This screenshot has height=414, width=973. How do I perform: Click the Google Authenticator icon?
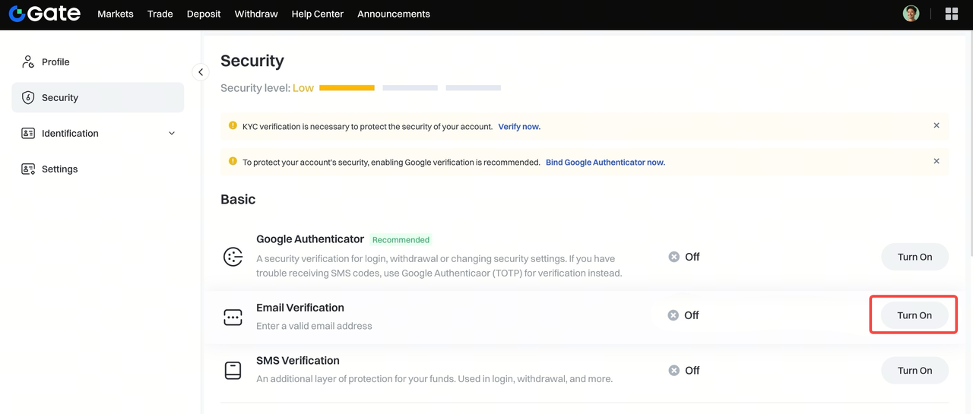(233, 257)
